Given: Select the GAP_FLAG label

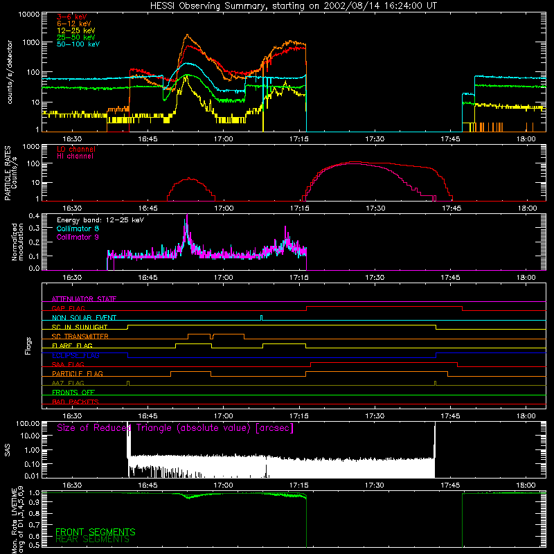Looking at the screenshot, I should click(68, 308).
